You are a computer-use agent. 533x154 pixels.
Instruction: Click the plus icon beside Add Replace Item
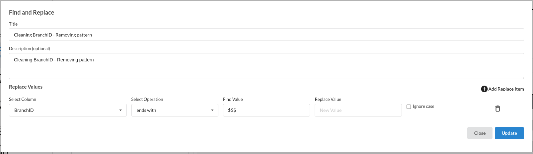[x=484, y=89]
